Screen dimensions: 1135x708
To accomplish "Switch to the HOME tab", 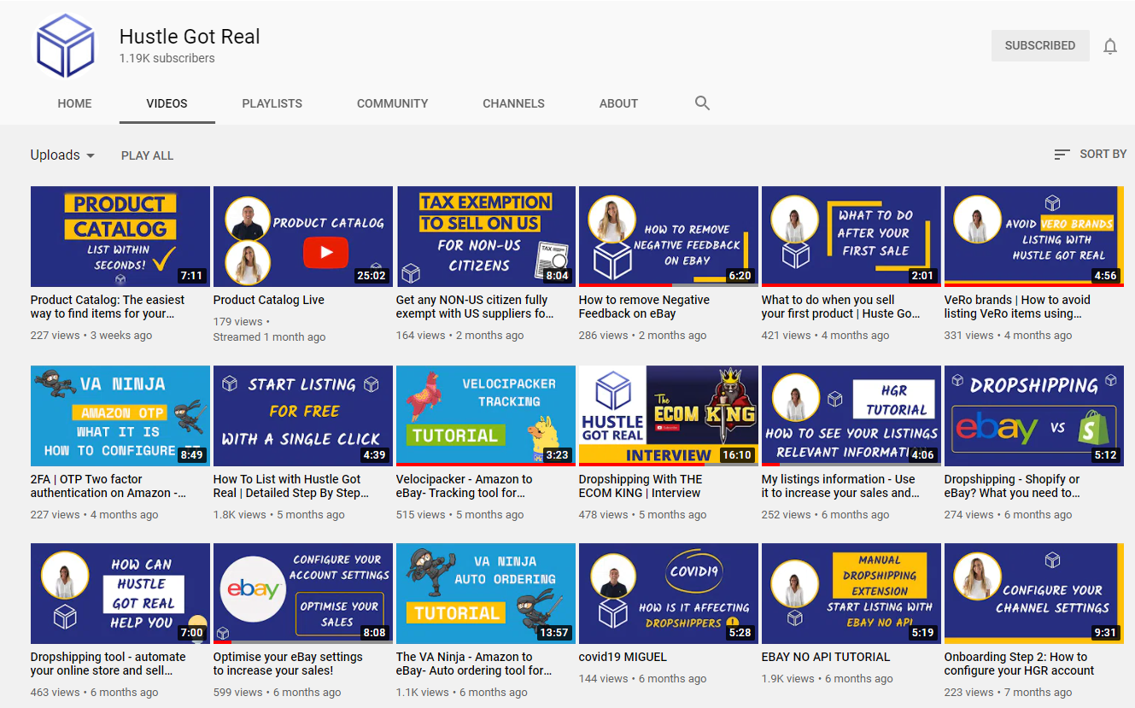I will coord(74,103).
